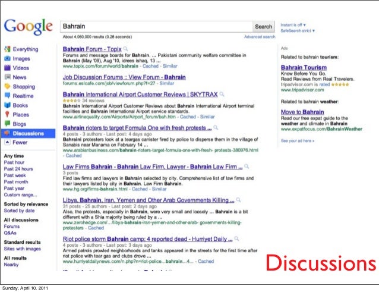The width and height of the screenshot is (379, 292).
Task: Click the Discussions icon in sidebar
Action: click(x=7, y=133)
